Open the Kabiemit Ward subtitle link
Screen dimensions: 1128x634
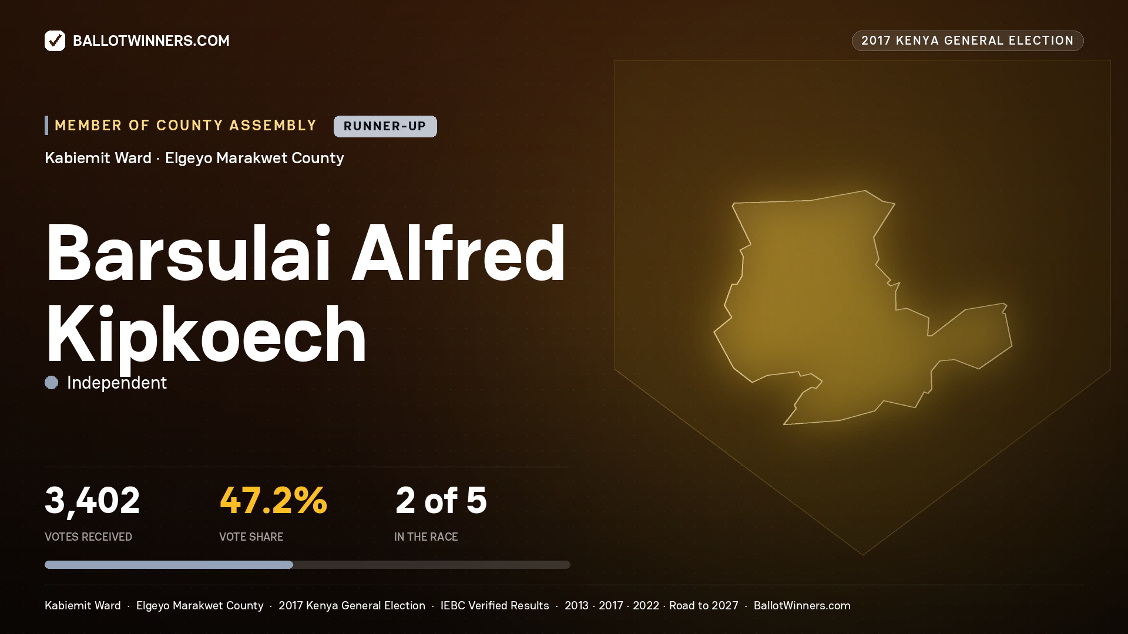[98, 158]
